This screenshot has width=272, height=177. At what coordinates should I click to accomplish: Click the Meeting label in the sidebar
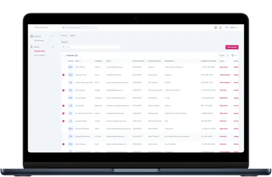(37, 36)
